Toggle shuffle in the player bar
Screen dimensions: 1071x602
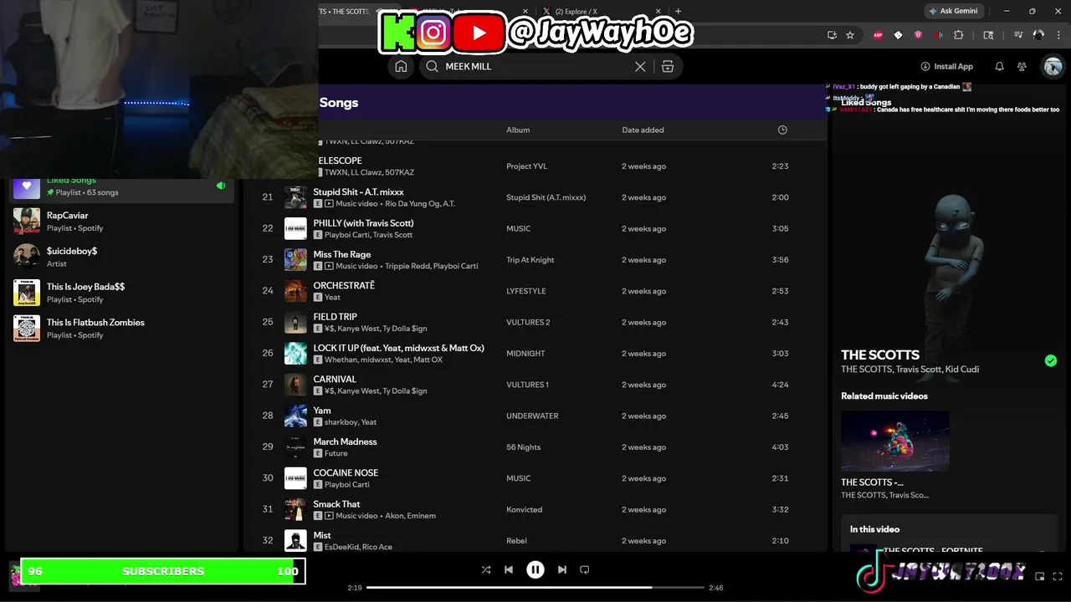[x=486, y=569]
